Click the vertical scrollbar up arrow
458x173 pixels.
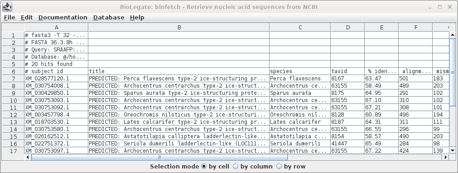(453, 35)
